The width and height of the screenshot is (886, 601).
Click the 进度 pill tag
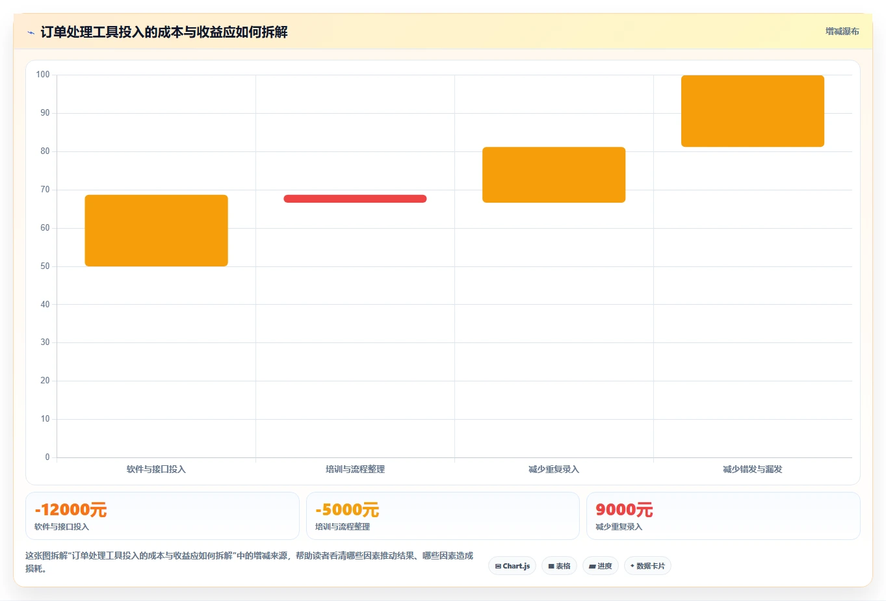click(x=601, y=566)
